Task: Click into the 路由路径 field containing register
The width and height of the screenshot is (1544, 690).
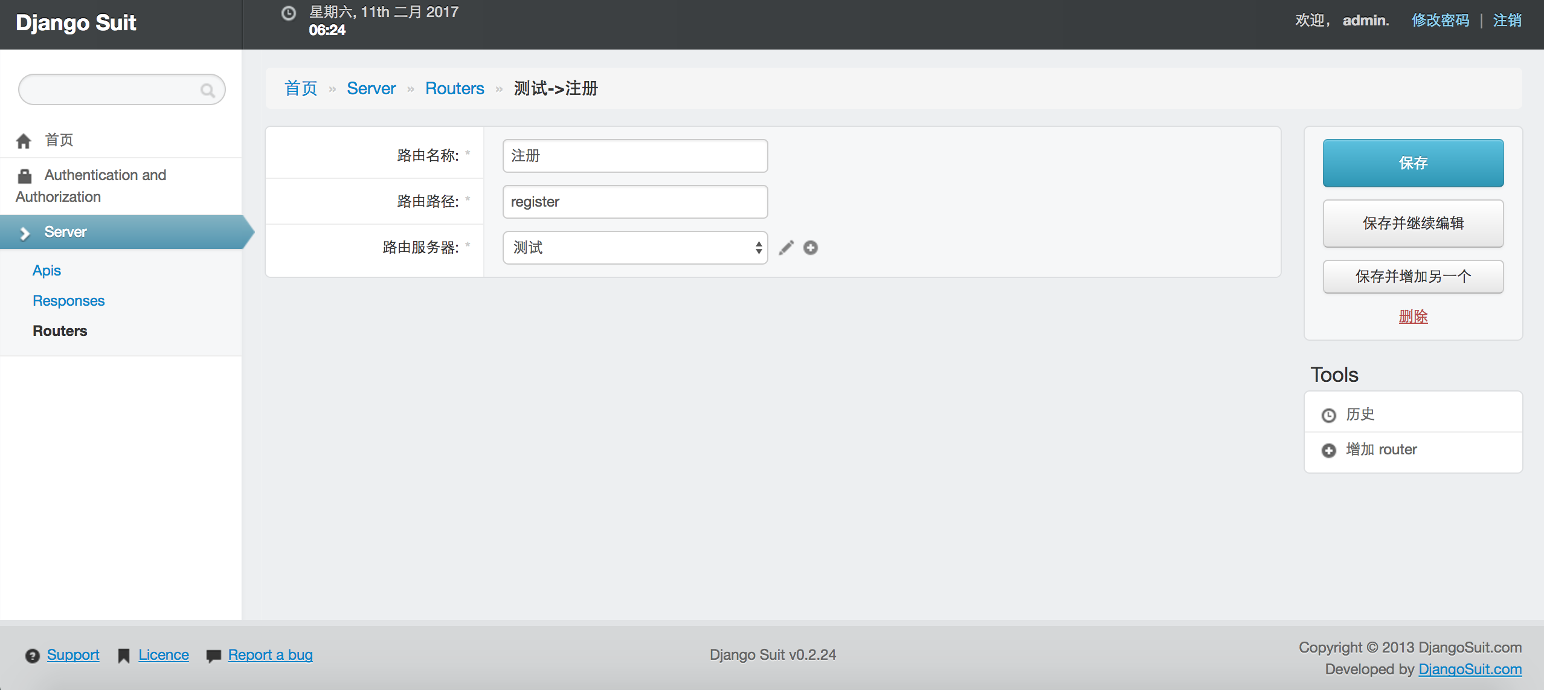Action: [634, 202]
